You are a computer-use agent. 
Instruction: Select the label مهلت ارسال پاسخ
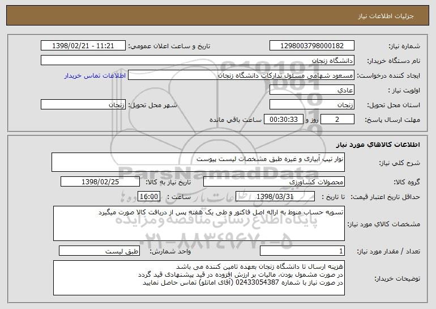[392, 120]
